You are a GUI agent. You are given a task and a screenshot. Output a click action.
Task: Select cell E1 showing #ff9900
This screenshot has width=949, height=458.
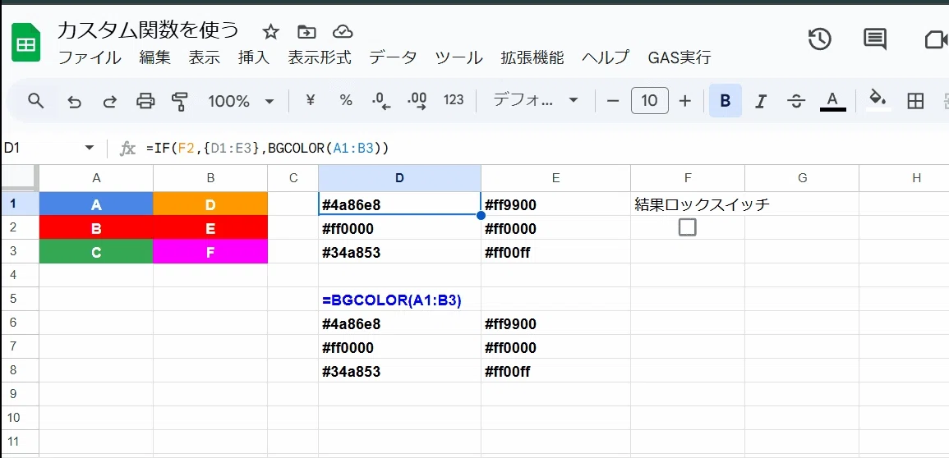pyautogui.click(x=555, y=205)
